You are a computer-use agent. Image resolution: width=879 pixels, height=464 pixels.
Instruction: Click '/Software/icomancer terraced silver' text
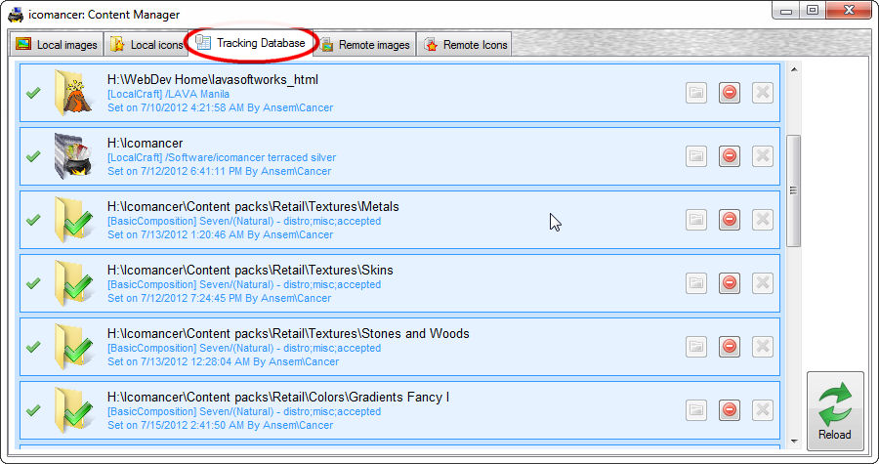[251, 157]
